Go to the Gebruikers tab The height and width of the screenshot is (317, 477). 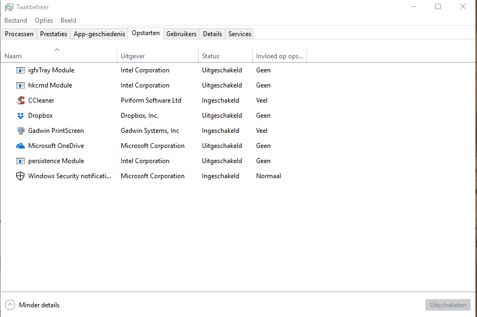pos(181,34)
